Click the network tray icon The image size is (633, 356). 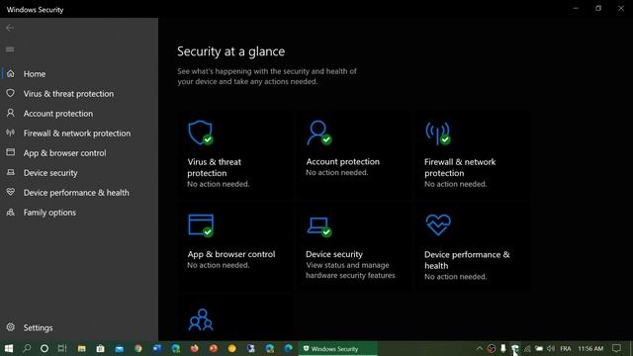tap(527, 348)
